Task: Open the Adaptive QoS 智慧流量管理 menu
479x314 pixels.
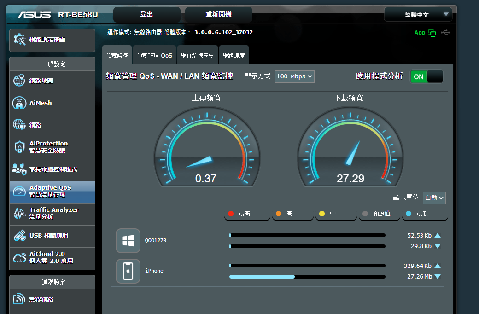Action: pyautogui.click(x=52, y=192)
